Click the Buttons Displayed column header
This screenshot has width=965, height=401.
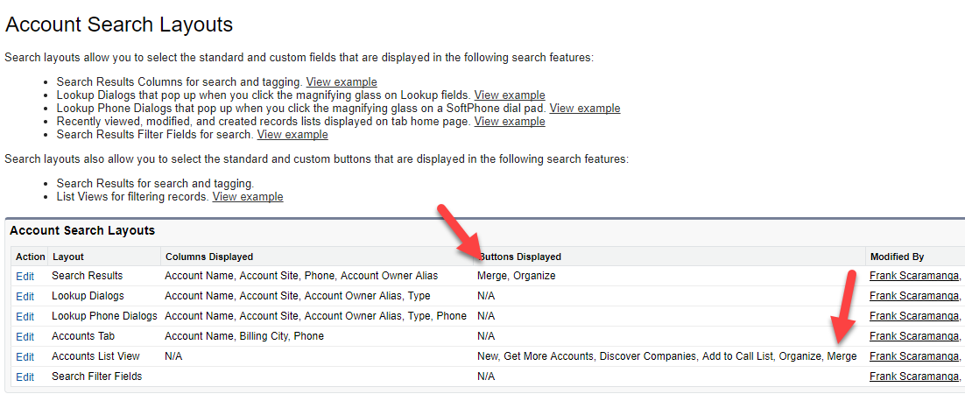520,257
